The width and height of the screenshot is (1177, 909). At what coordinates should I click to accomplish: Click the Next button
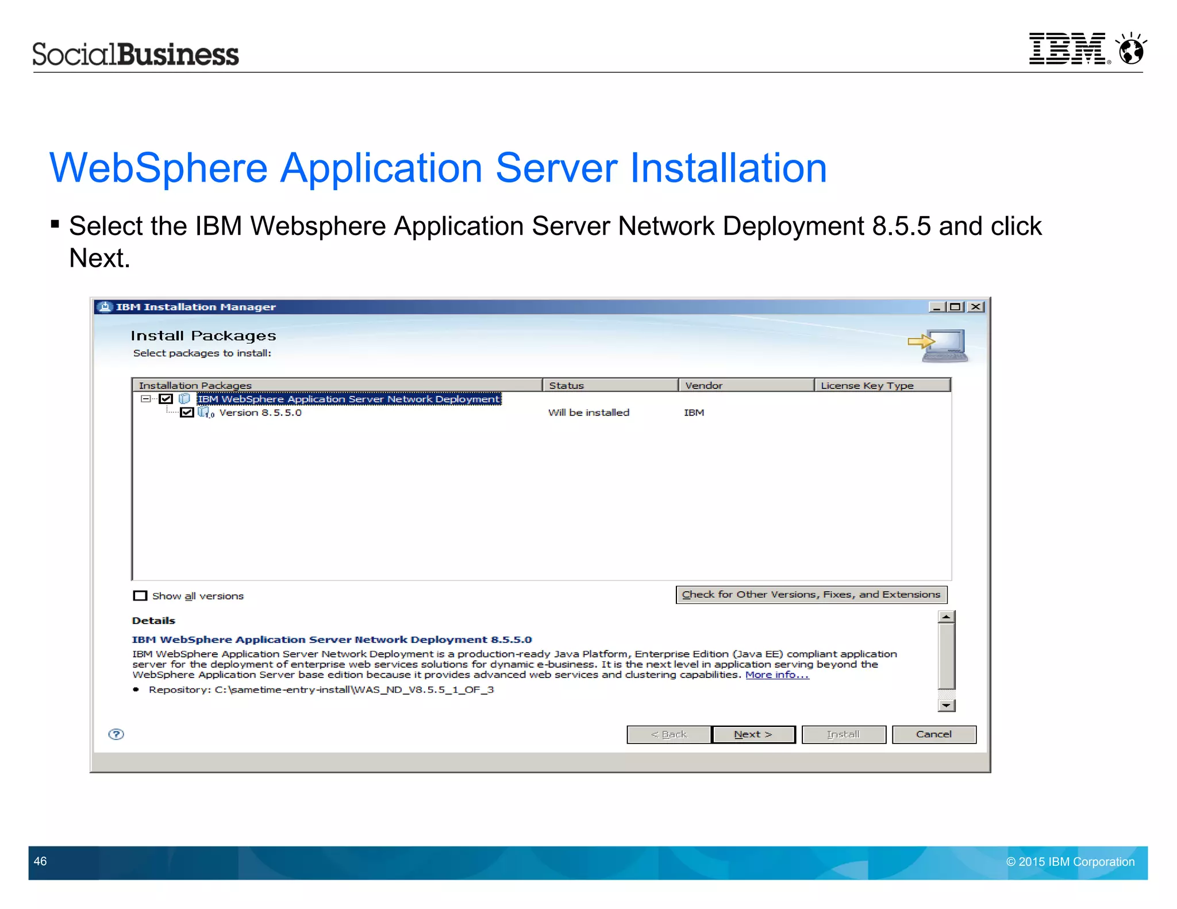point(753,734)
